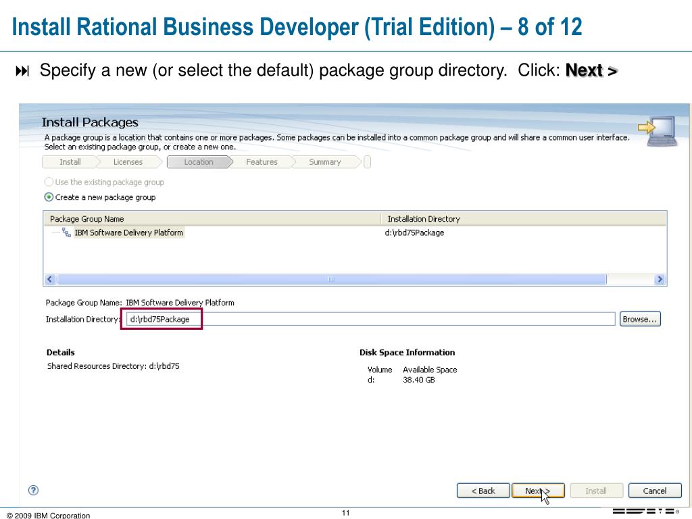The image size is (692, 519).
Task: Click the 38.40 GB available space value
Action: tap(419, 380)
